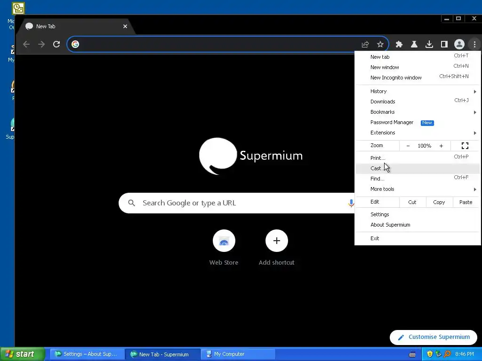Click Paste in the Edit row
The image size is (482, 361).
466,202
